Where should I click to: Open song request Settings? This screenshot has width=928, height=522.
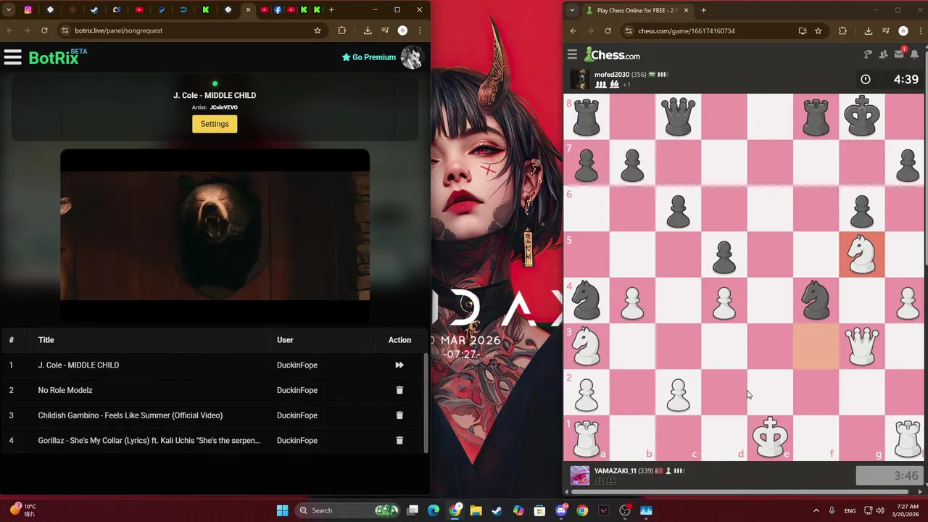[x=215, y=124]
